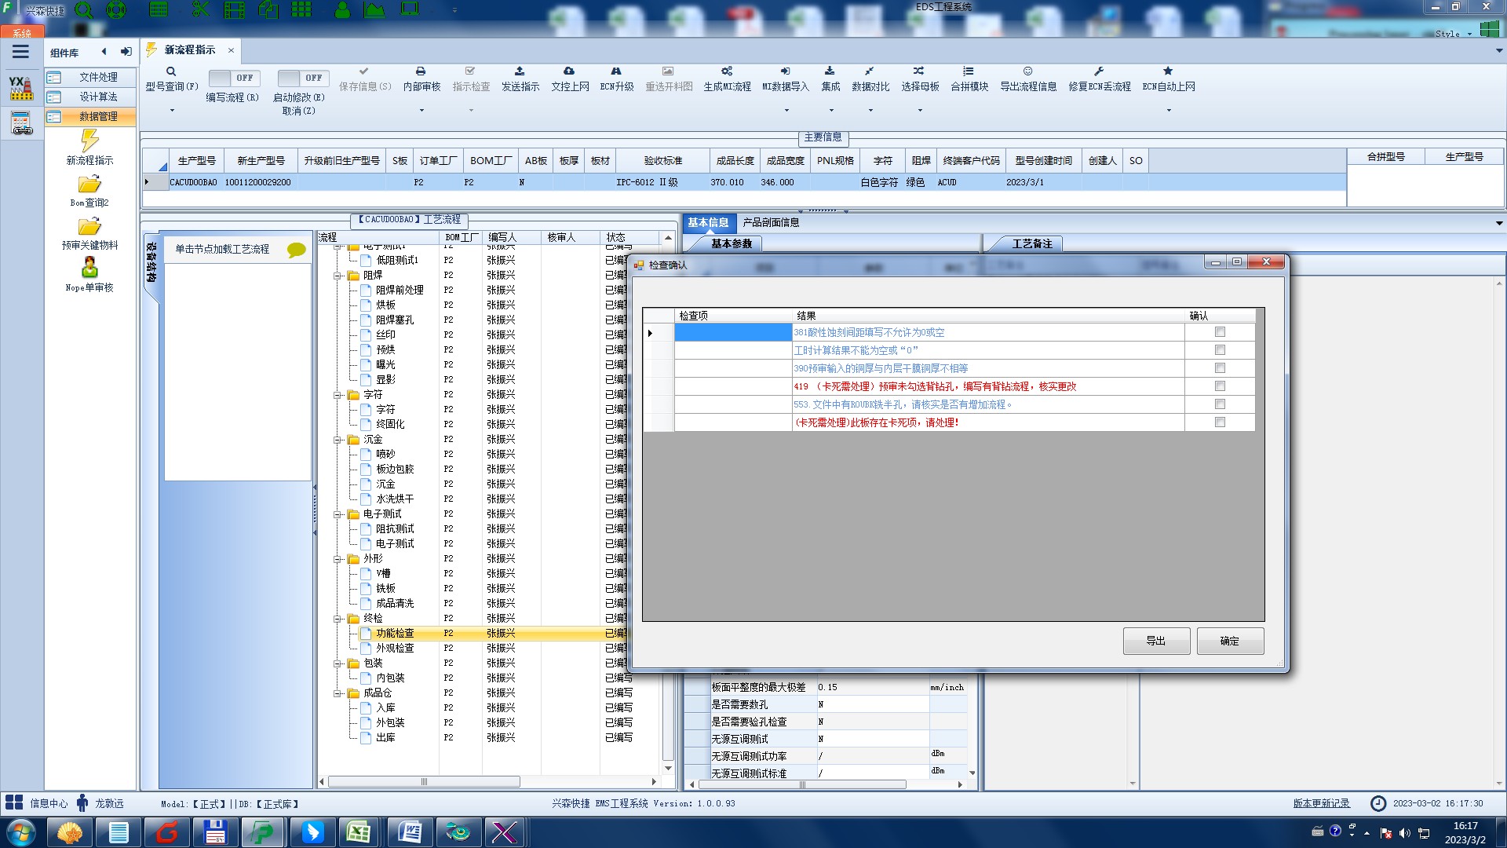Viewport: 1507px width, 848px height.
Task: Collapse the 阻焊 tree folder
Action: (338, 276)
